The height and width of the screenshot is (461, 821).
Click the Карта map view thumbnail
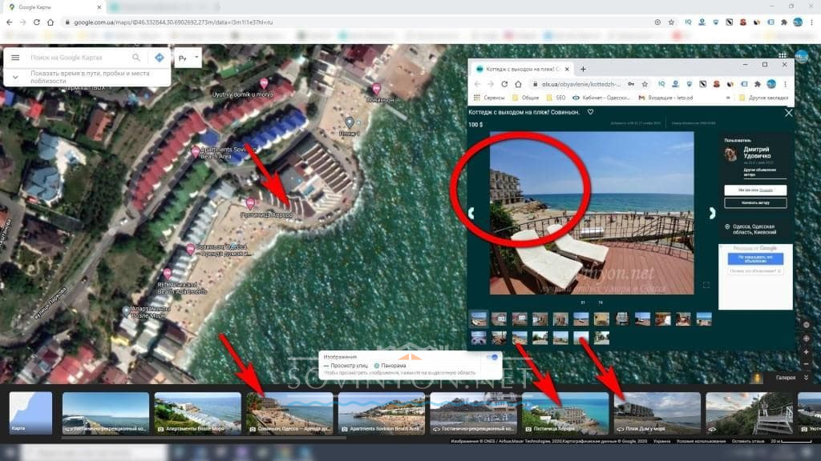pos(30,412)
